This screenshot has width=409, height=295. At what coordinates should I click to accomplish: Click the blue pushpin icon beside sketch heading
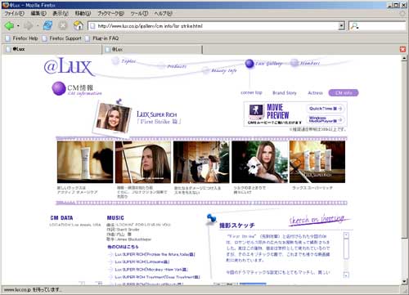[x=211, y=219]
